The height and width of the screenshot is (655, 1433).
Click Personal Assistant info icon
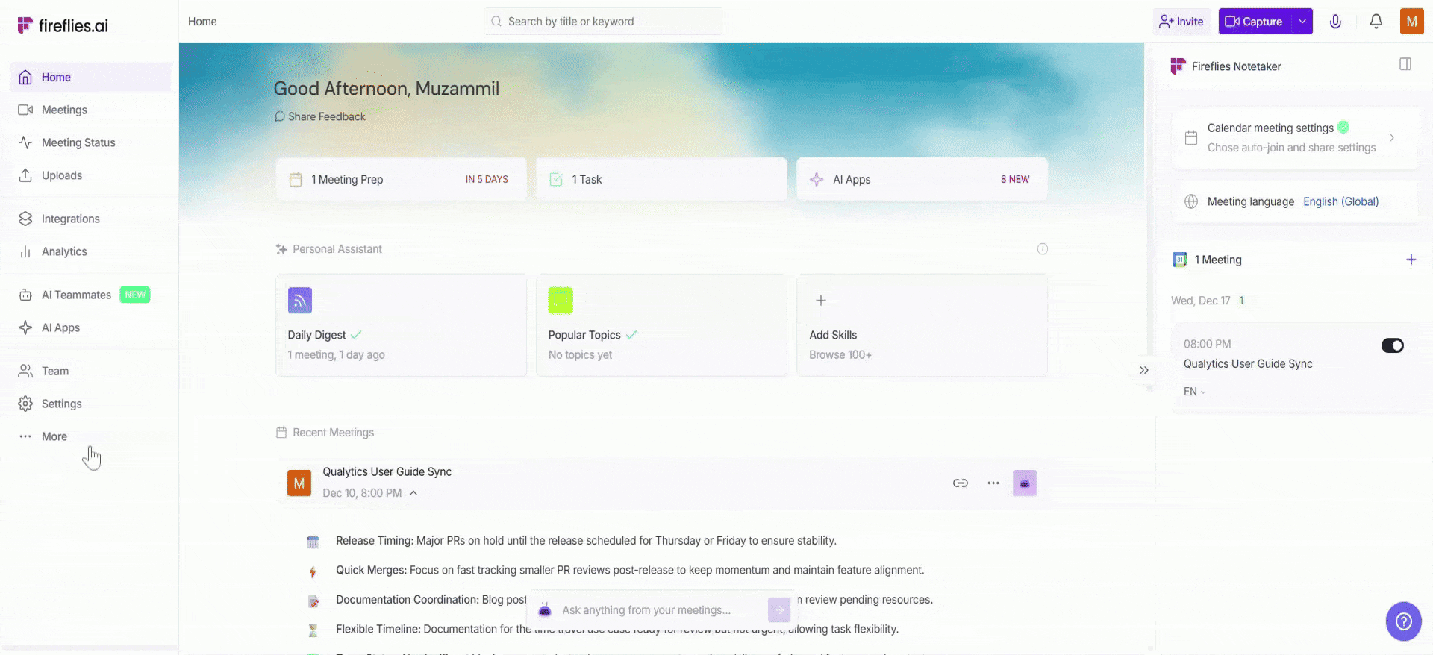click(x=1042, y=249)
